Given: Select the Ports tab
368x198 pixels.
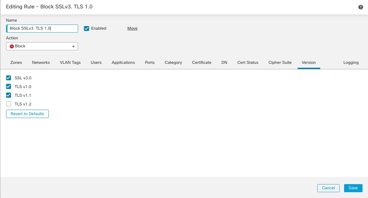Looking at the screenshot, I should (150, 62).
